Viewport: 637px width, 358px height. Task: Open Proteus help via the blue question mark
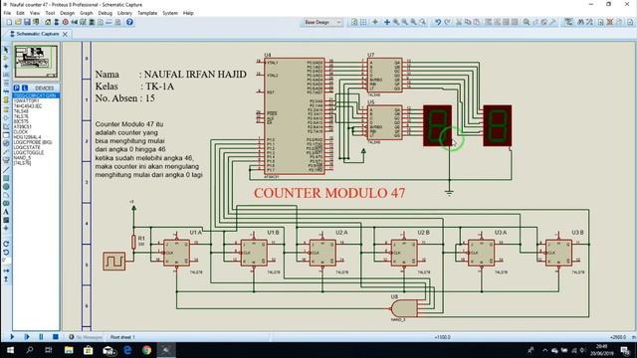pyautogui.click(x=129, y=22)
